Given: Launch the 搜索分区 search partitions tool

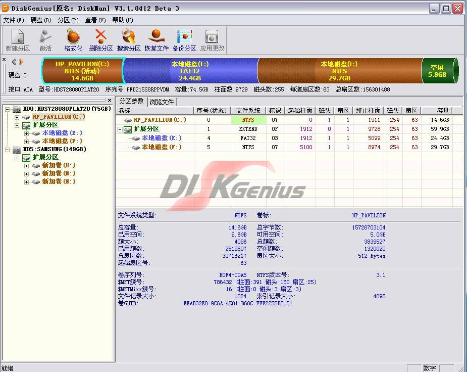Looking at the screenshot, I should pos(129,40).
